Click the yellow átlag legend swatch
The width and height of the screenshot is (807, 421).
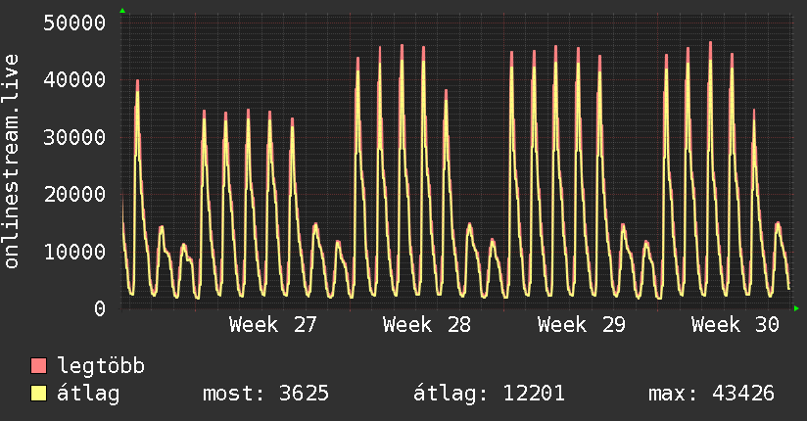[x=38, y=393]
